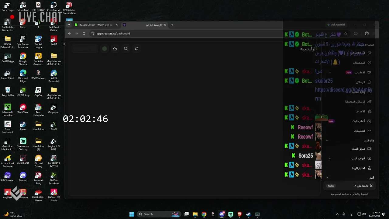The image size is (389, 219).
Task: Open CurseForge desktop icon
Action: [8, 7]
